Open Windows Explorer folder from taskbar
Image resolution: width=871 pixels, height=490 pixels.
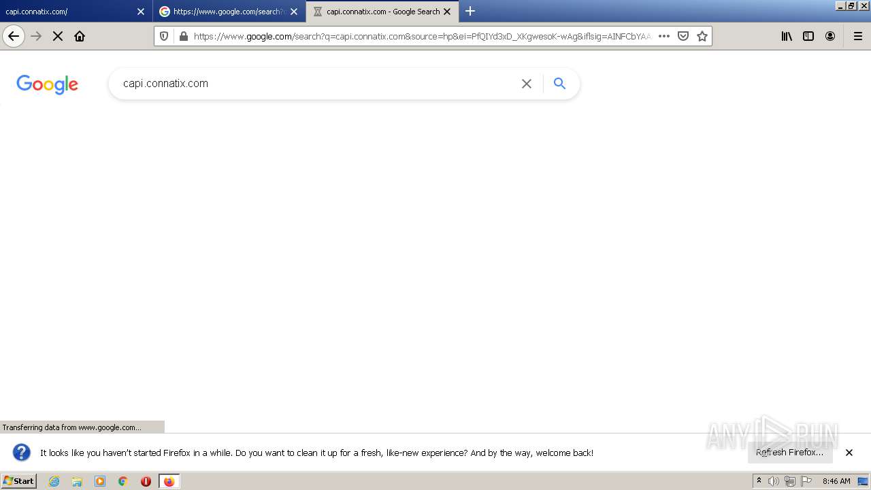77,481
